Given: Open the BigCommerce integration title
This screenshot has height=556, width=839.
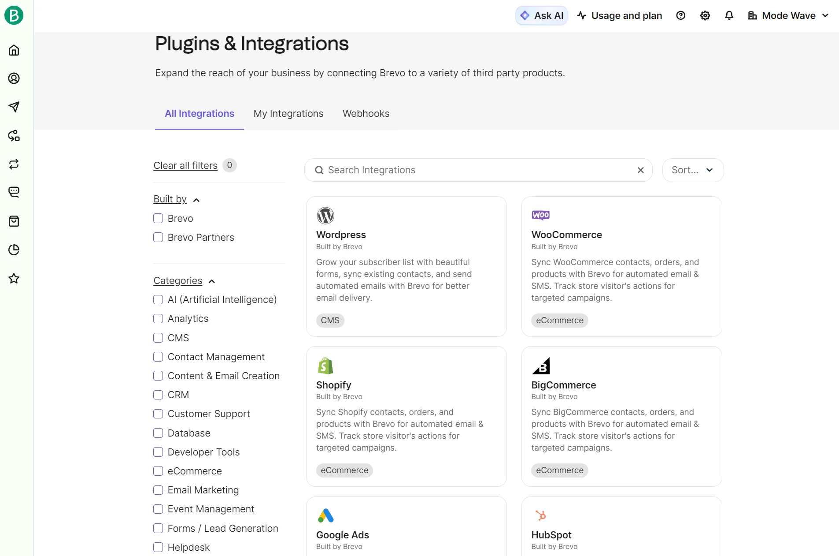Looking at the screenshot, I should point(563,385).
